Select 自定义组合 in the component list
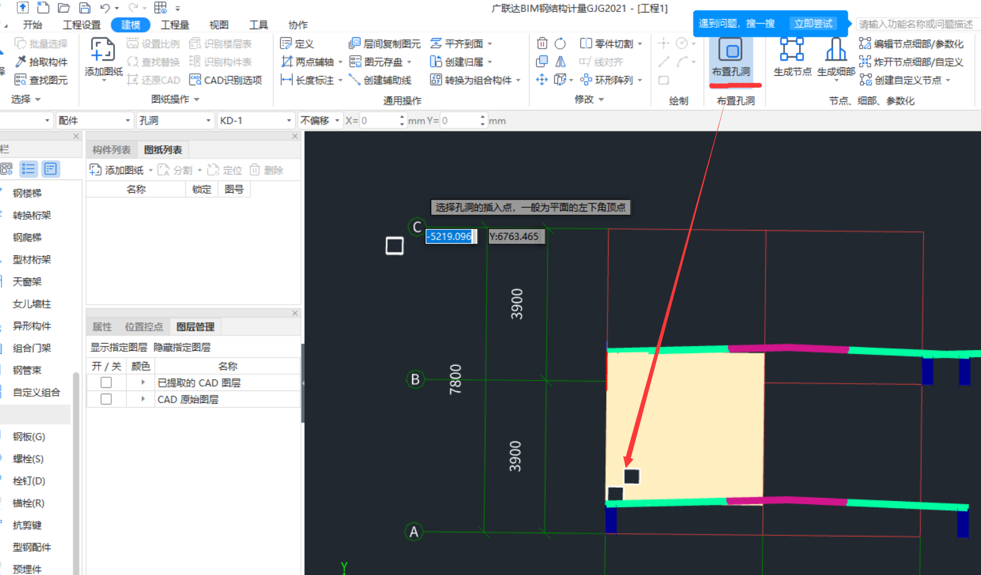Viewport: 981px width, 575px height. click(x=37, y=392)
